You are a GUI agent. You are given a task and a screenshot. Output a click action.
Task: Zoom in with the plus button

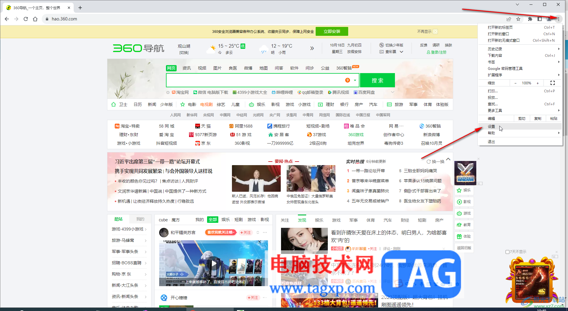pyautogui.click(x=538, y=83)
